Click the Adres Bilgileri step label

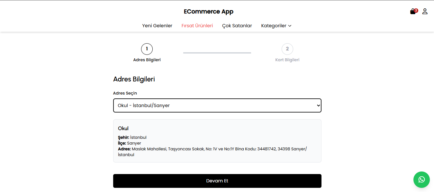click(147, 60)
